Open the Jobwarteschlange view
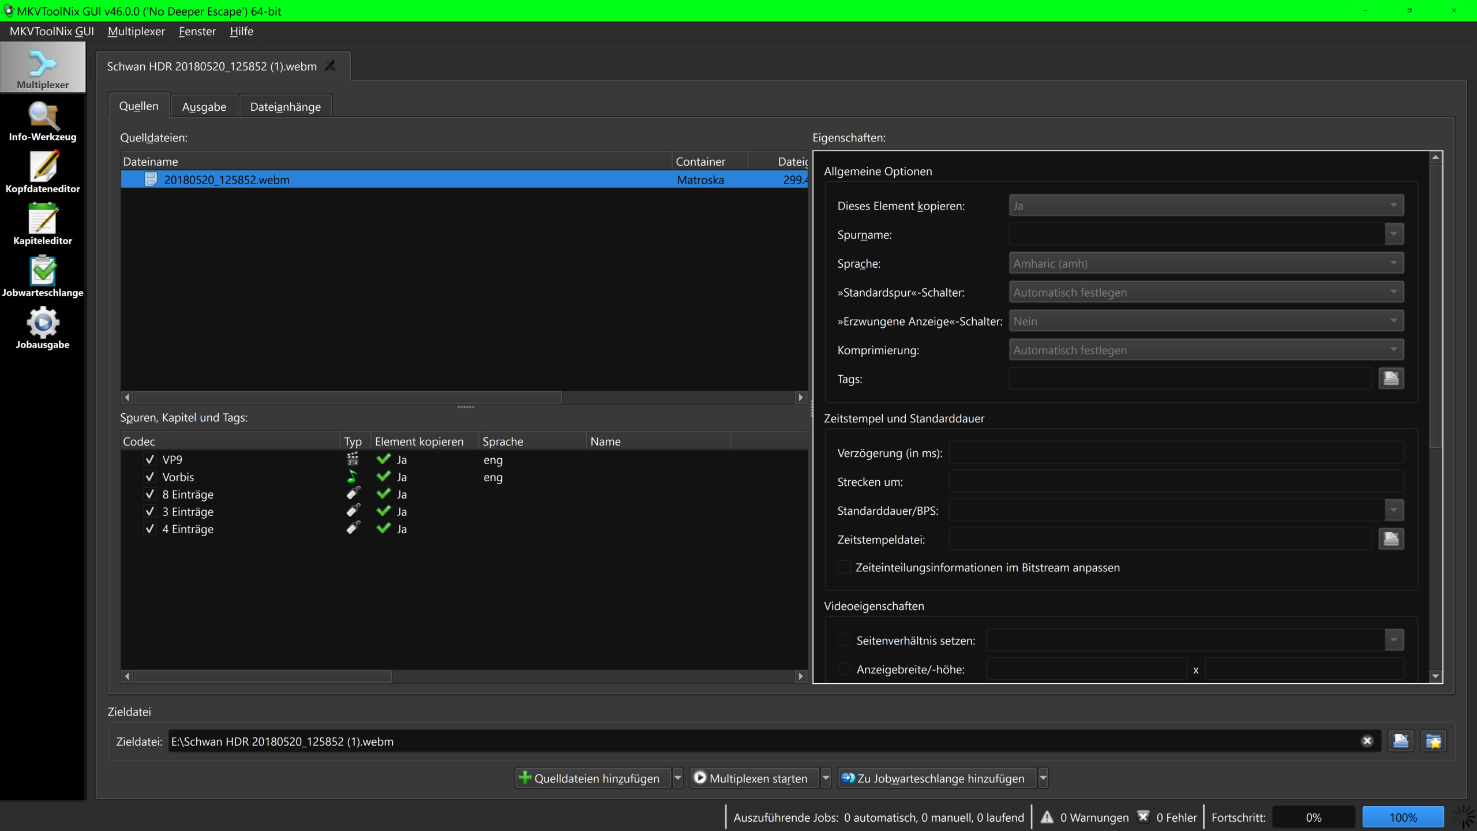The image size is (1477, 831). coord(43,277)
